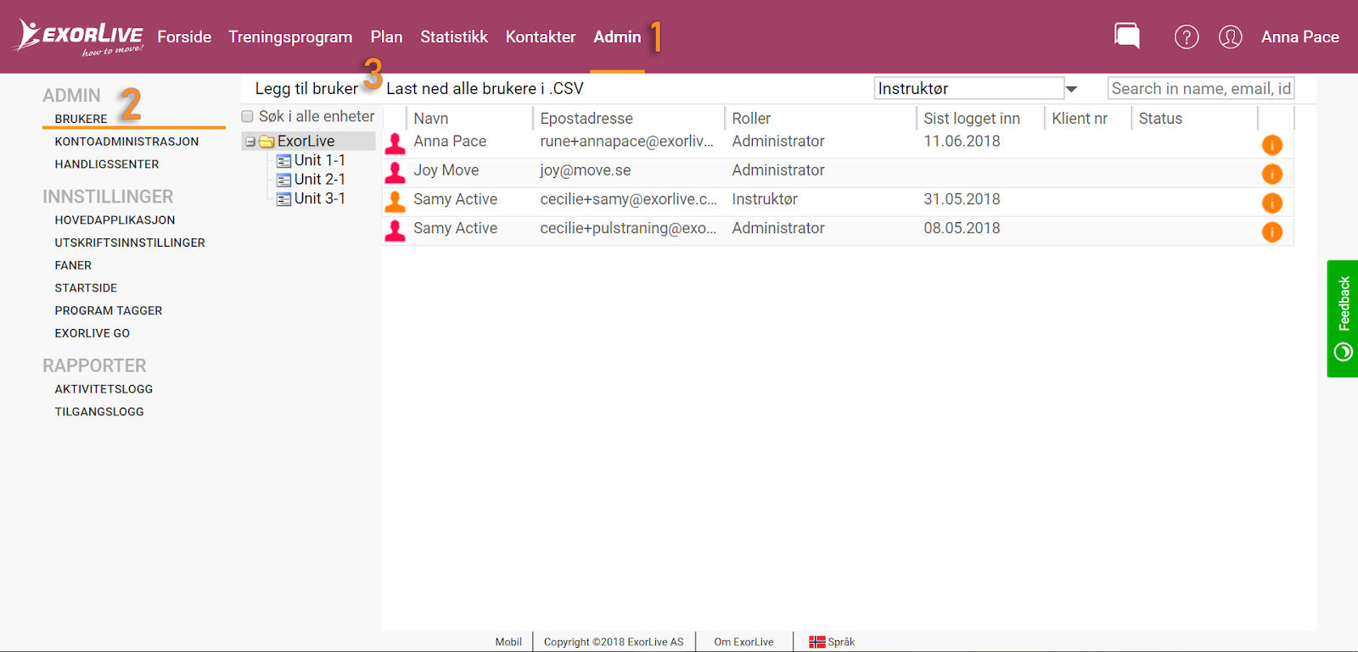
Task: Click the Unit 1-1 unit icon
Action: [284, 161]
